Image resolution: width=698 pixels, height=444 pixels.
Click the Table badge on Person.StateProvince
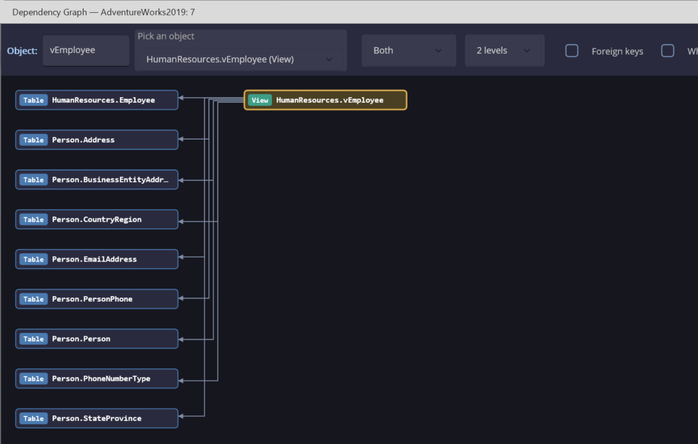(33, 418)
